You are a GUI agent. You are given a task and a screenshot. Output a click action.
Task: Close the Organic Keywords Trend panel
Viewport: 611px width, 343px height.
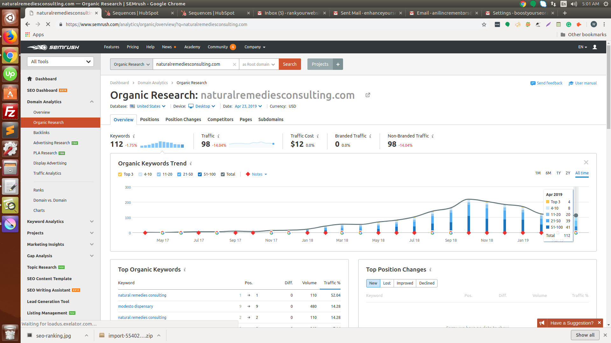tap(586, 162)
